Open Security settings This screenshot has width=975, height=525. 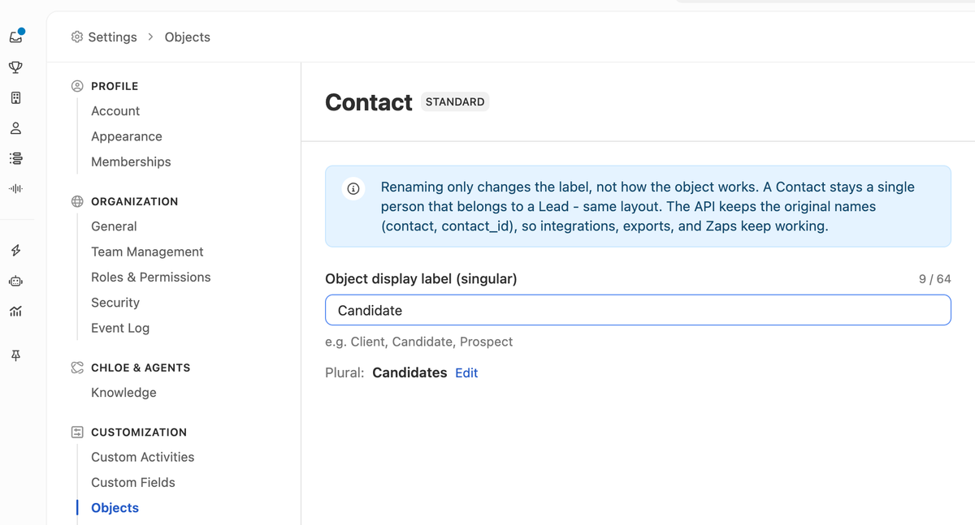[x=115, y=303]
